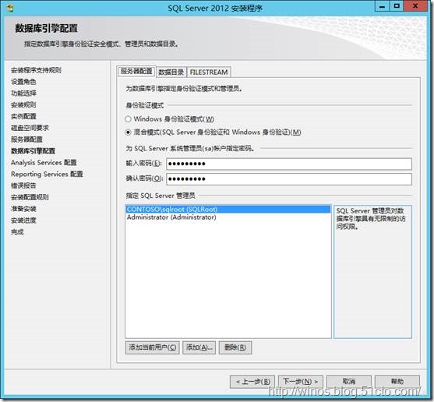The height and width of the screenshot is (402, 434).
Task: Click 安装程序支持规则 step in sidebar
Action: point(36,70)
